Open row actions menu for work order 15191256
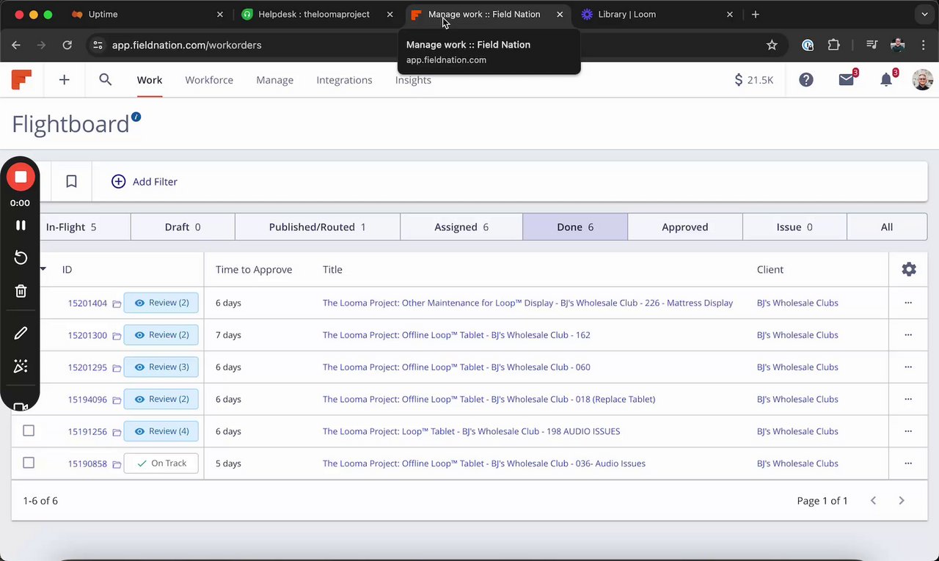The width and height of the screenshot is (939, 561). pos(908,431)
